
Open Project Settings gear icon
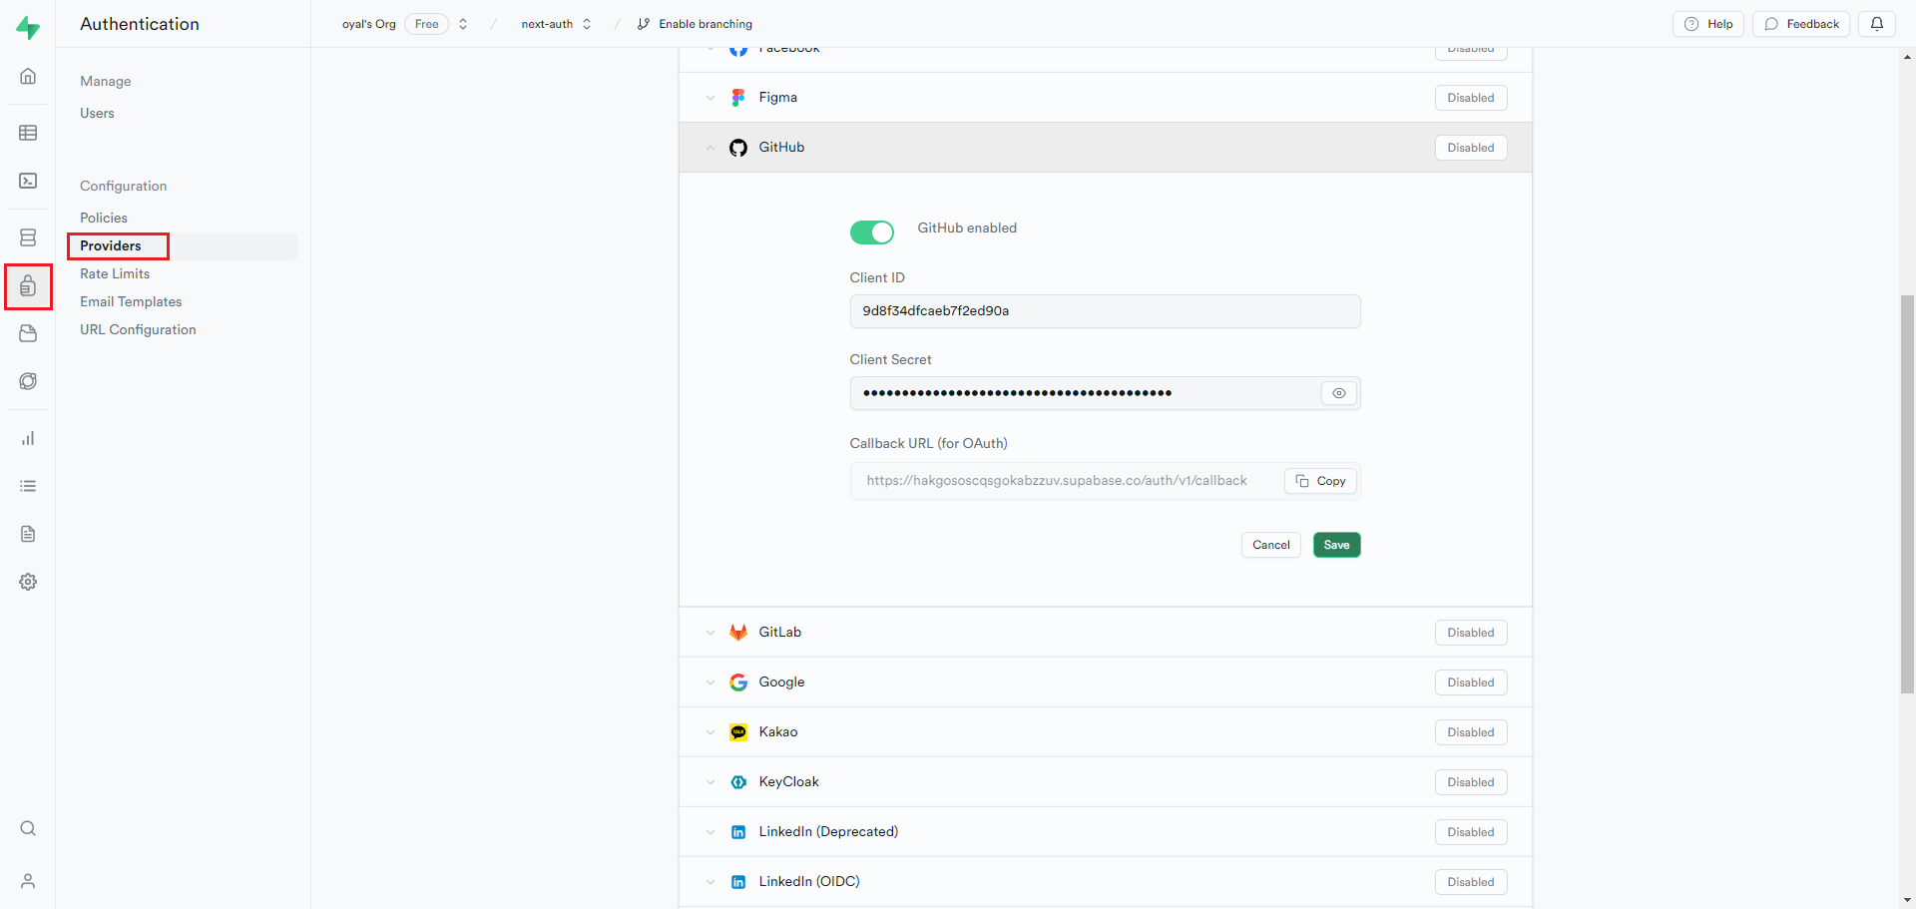click(28, 582)
